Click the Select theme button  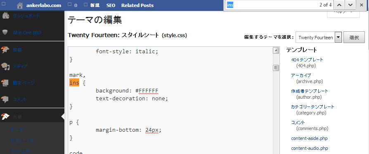[354, 38]
